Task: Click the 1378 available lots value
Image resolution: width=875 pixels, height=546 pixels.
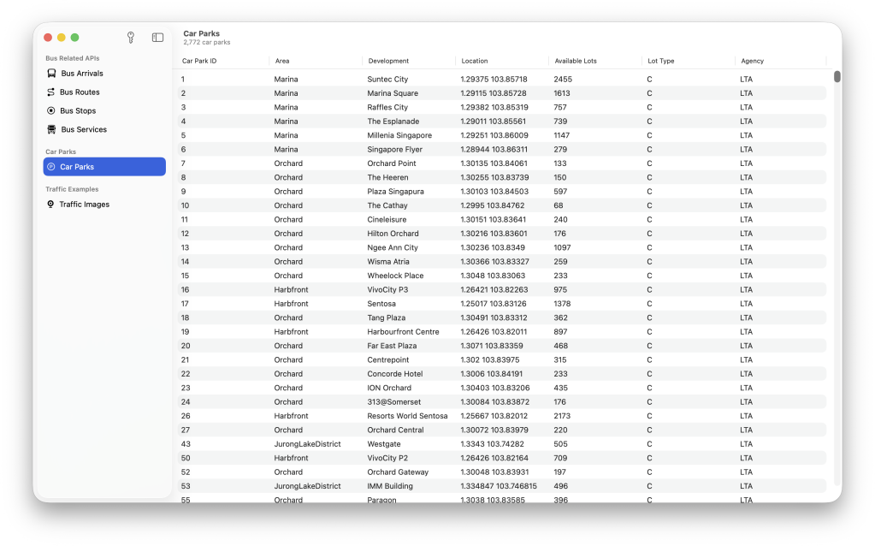Action: coord(562,304)
